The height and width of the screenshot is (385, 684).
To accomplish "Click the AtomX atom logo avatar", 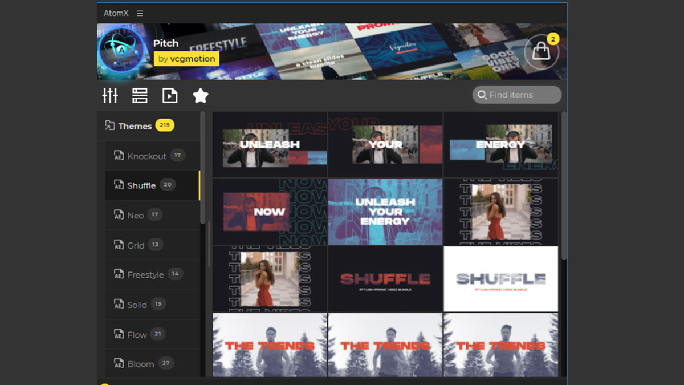I will click(x=121, y=52).
